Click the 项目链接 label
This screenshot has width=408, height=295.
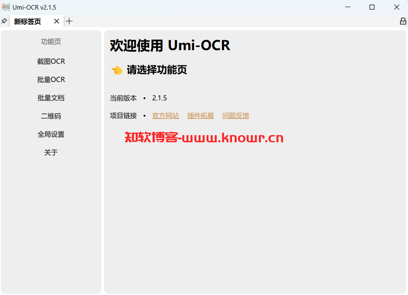(123, 115)
